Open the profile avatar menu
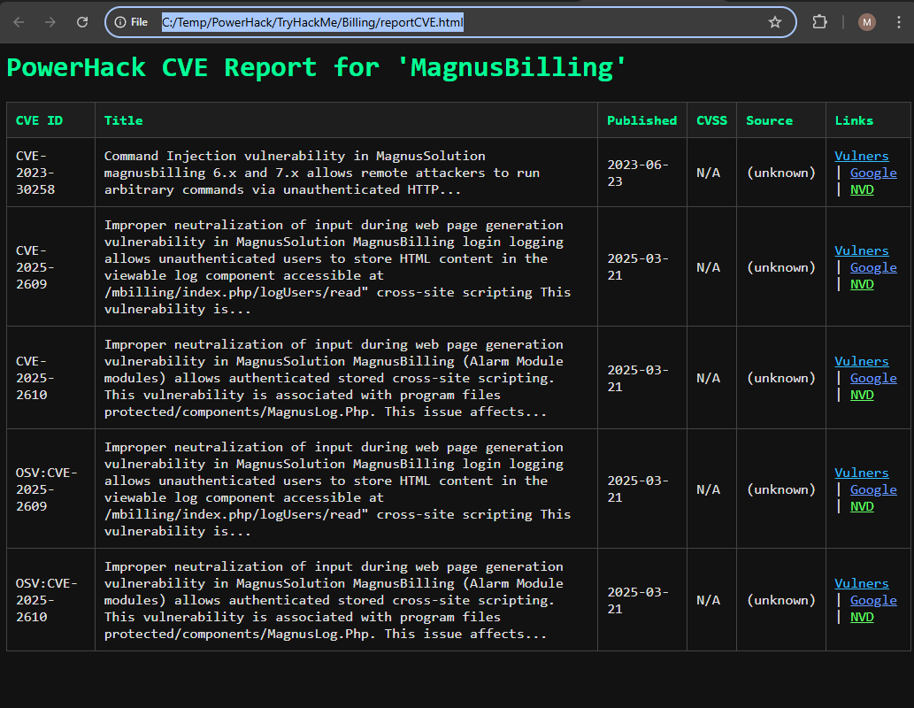The height and width of the screenshot is (708, 914). pos(866,22)
